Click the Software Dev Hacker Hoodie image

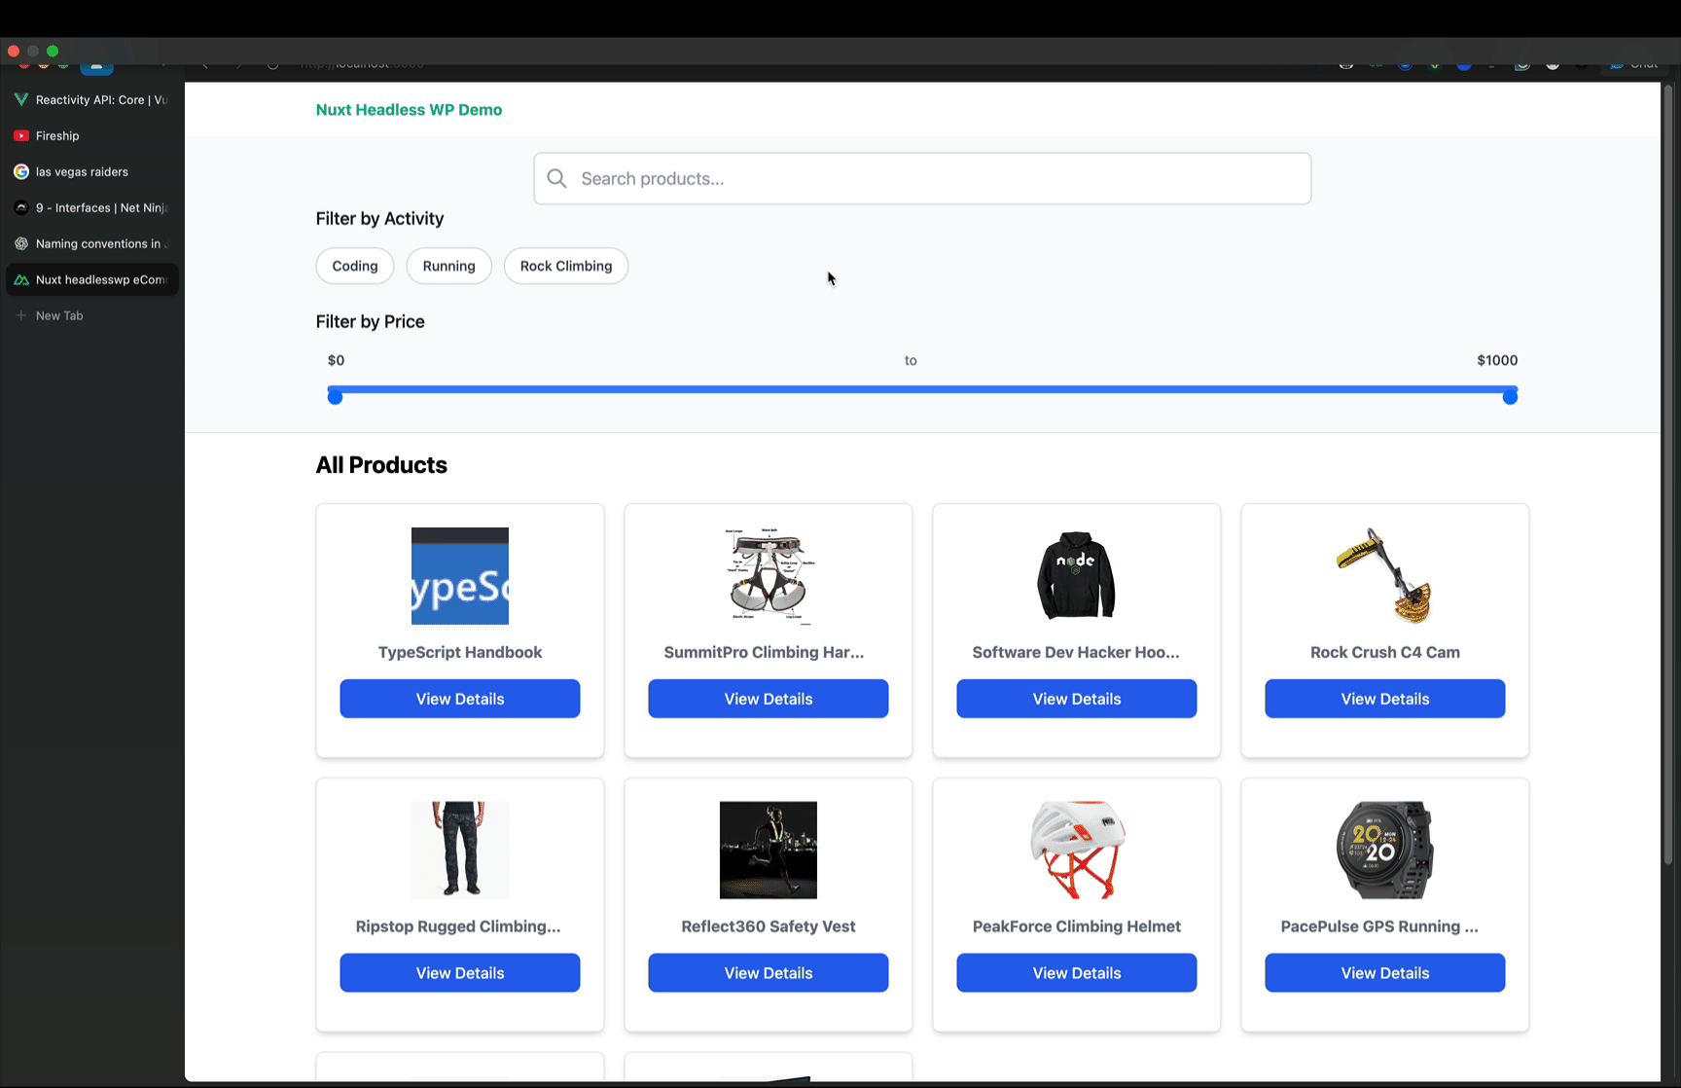point(1076,576)
